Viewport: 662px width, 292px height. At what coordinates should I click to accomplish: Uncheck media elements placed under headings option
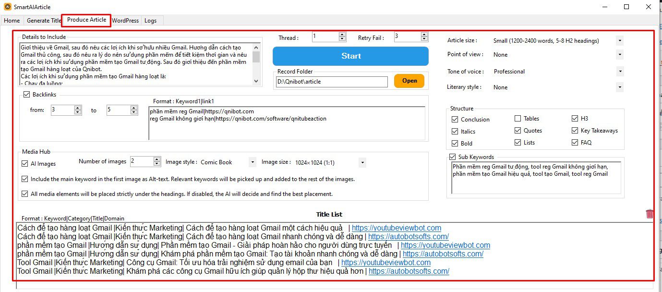click(25, 194)
